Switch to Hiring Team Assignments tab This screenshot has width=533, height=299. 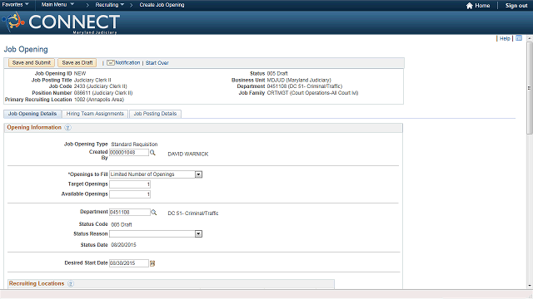[95, 114]
